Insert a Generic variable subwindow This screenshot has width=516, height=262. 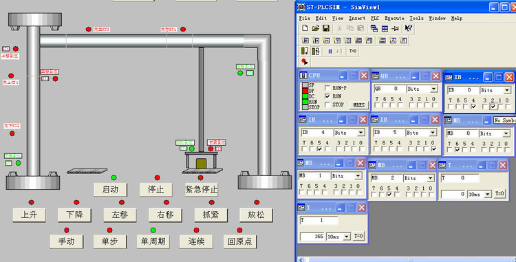pyautogui.click(x=358, y=41)
